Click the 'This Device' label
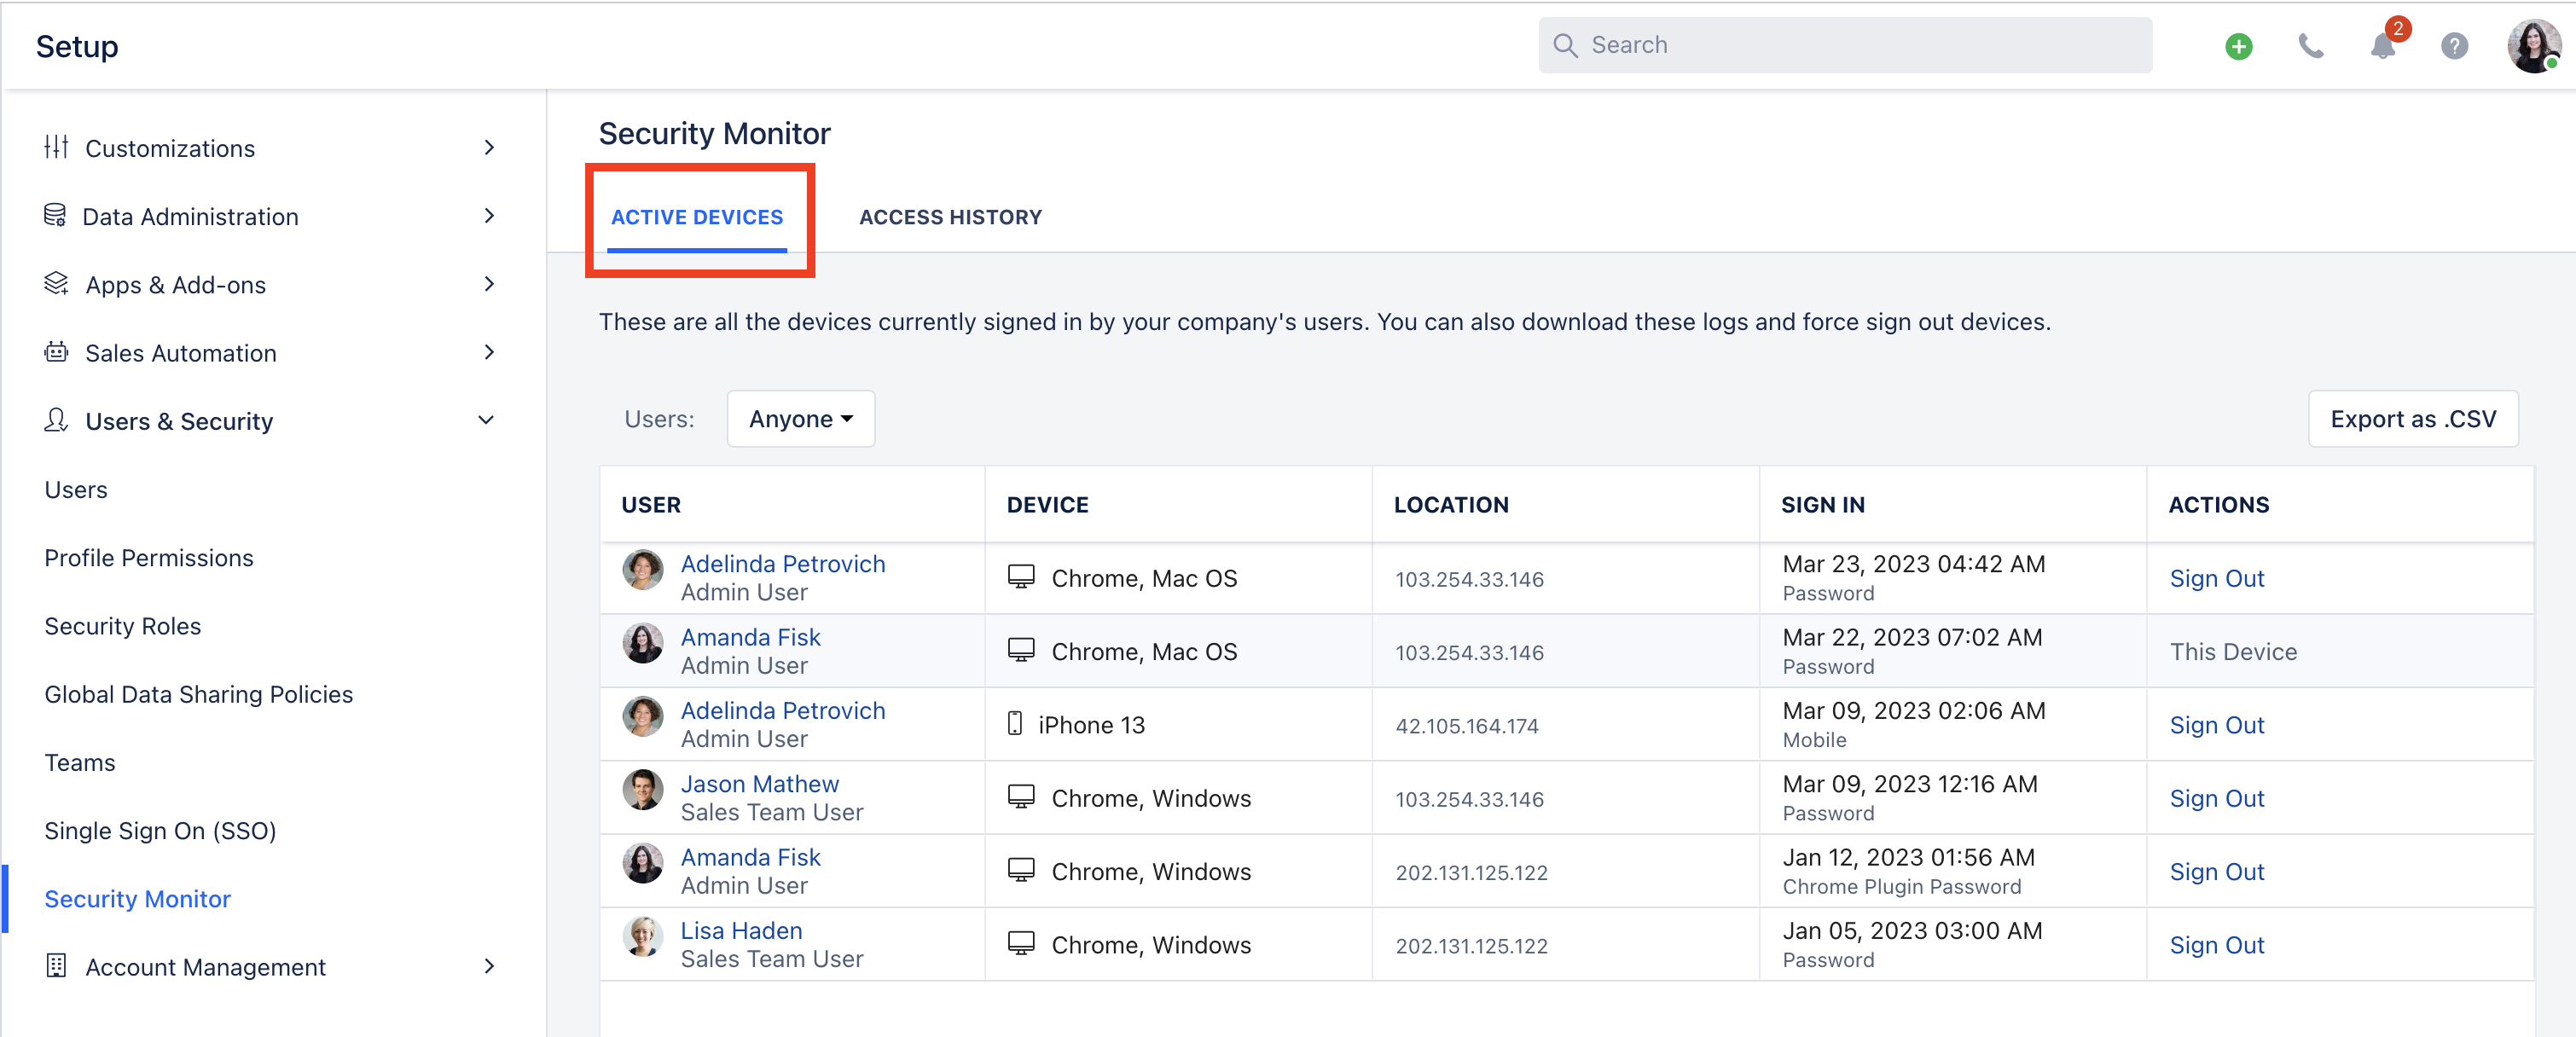The height and width of the screenshot is (1037, 2576). pos(2232,651)
